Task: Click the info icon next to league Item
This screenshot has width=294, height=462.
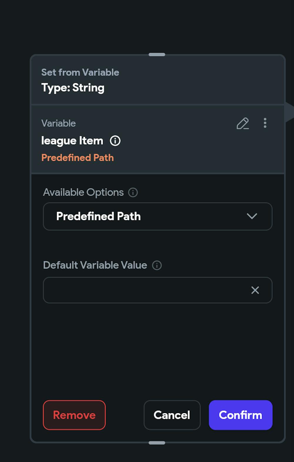Action: point(115,141)
